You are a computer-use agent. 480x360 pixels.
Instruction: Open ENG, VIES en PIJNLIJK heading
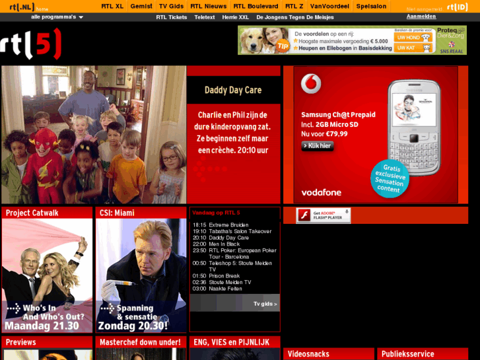tap(232, 342)
